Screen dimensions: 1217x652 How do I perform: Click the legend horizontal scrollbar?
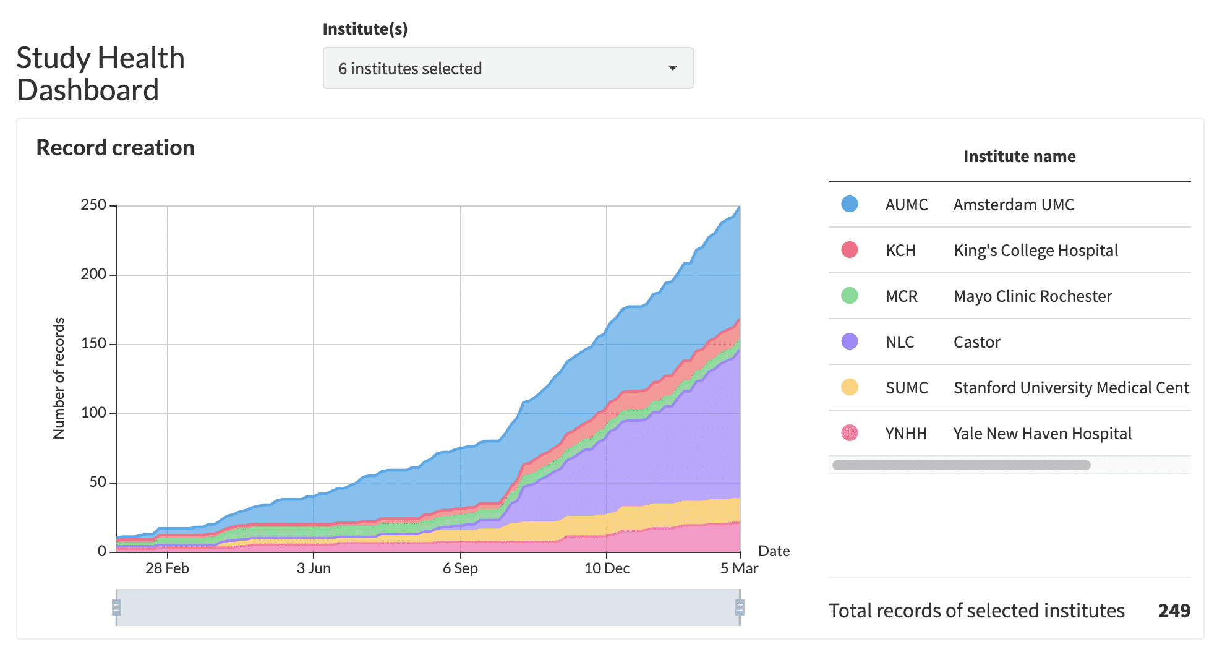click(962, 465)
